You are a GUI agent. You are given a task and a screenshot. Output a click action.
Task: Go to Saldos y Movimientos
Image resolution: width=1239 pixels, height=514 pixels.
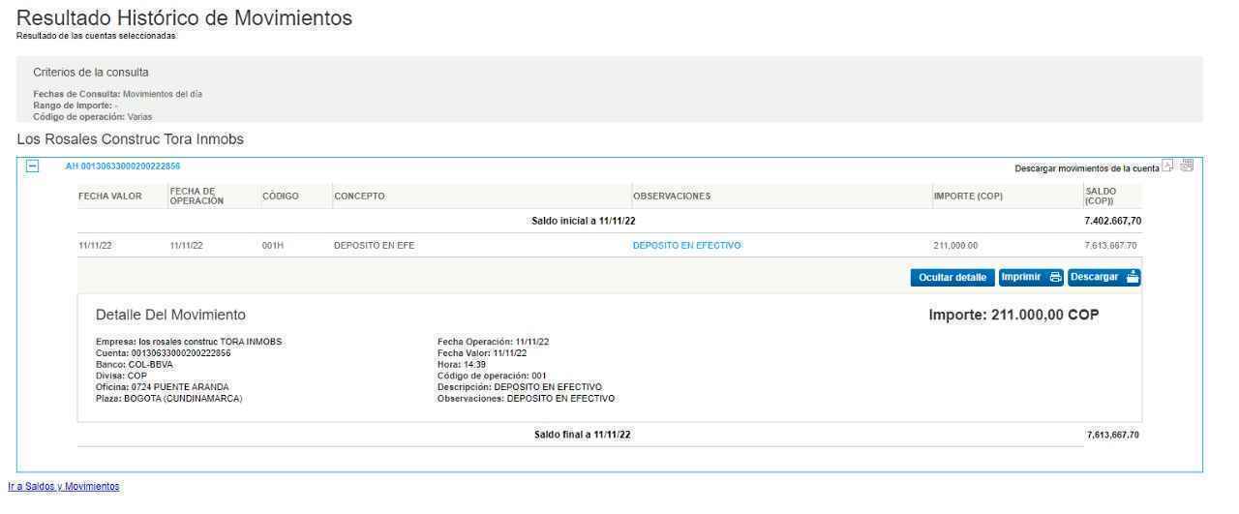click(x=64, y=486)
